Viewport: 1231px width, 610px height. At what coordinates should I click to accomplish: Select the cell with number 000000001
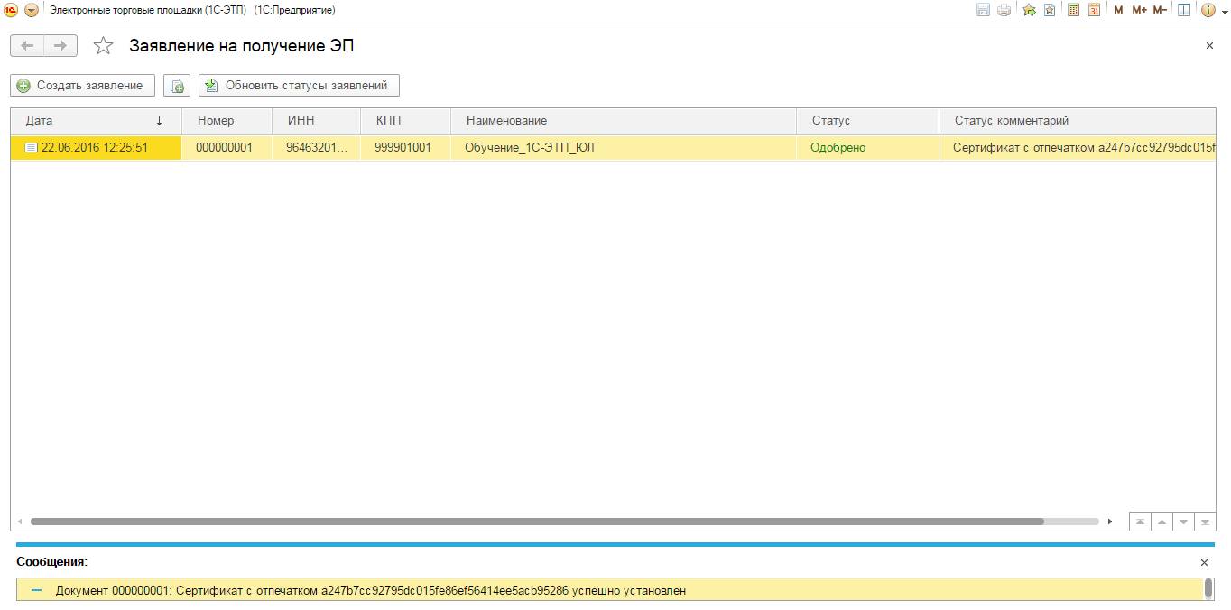[x=227, y=147]
